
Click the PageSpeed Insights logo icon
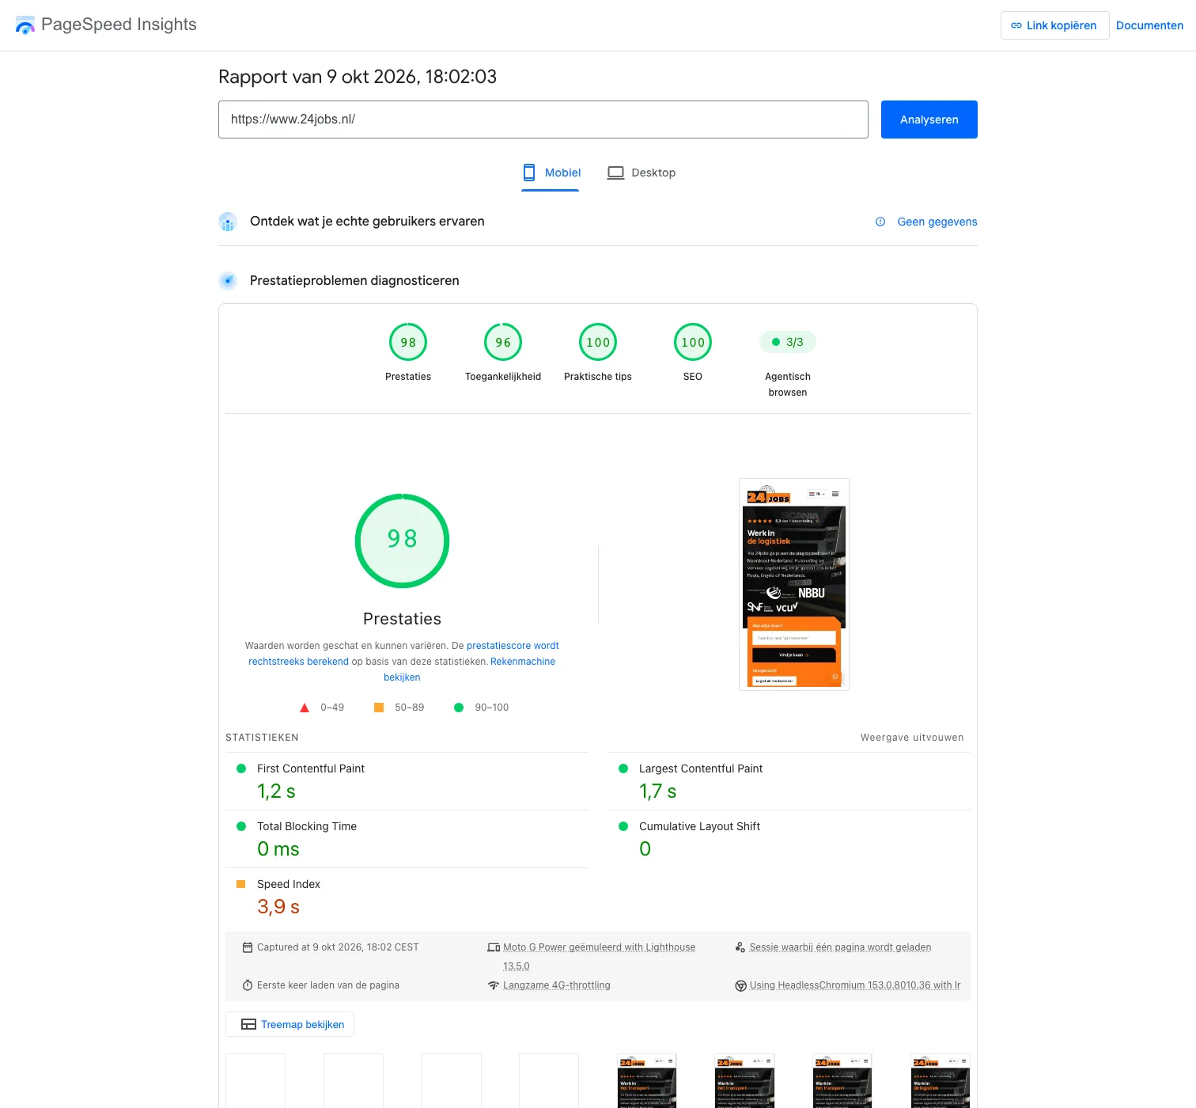25,25
